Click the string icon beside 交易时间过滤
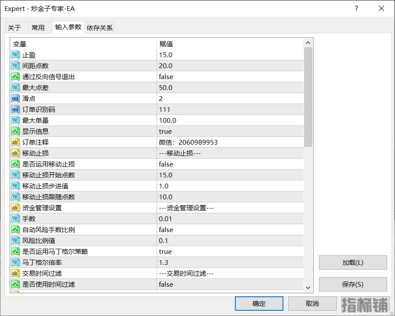Image resolution: width=395 pixels, height=316 pixels. (15, 273)
